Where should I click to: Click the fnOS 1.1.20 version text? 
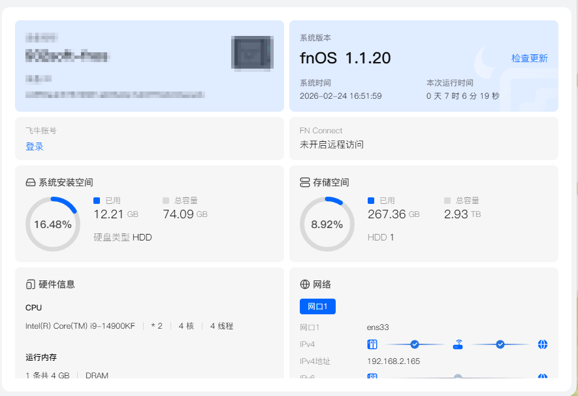(x=345, y=58)
